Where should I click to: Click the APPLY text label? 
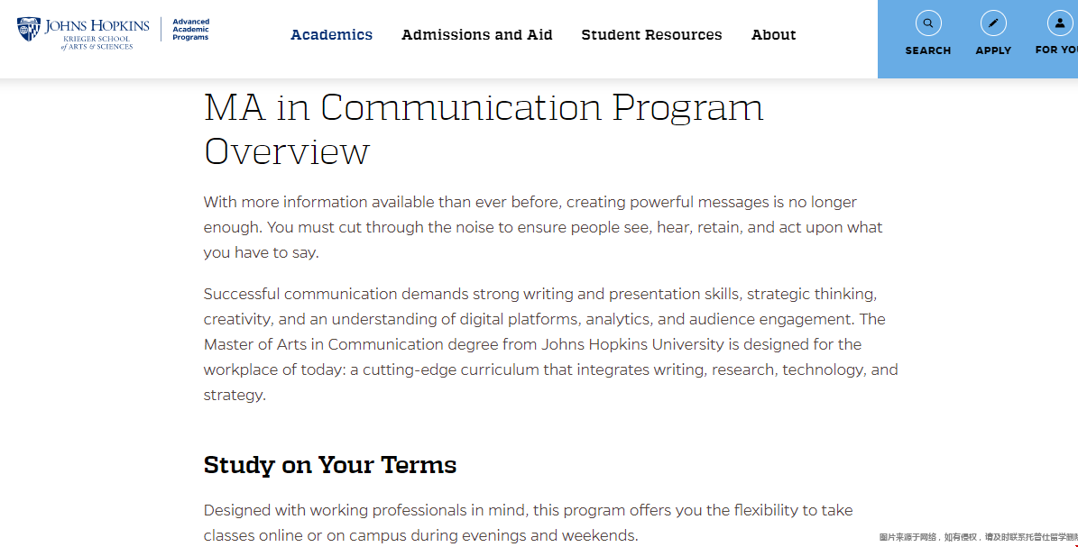[x=993, y=51]
